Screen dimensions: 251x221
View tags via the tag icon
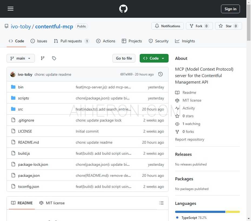tap(54, 58)
